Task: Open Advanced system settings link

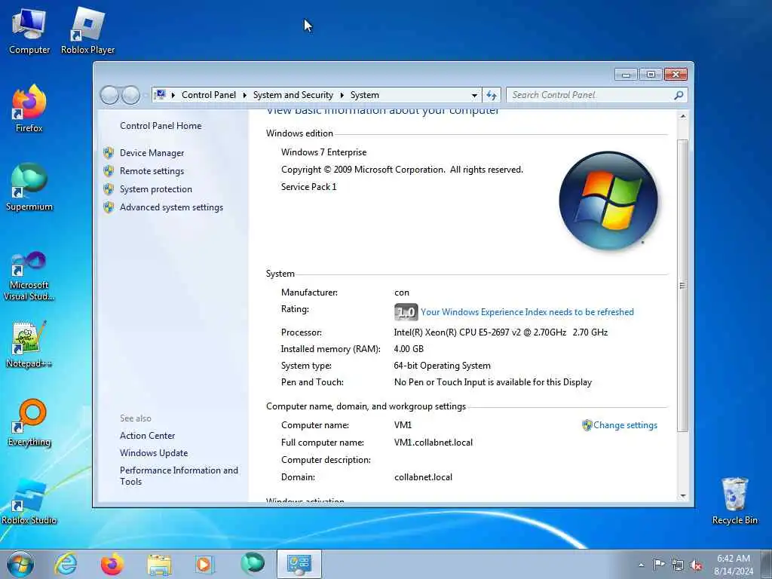Action: (171, 207)
